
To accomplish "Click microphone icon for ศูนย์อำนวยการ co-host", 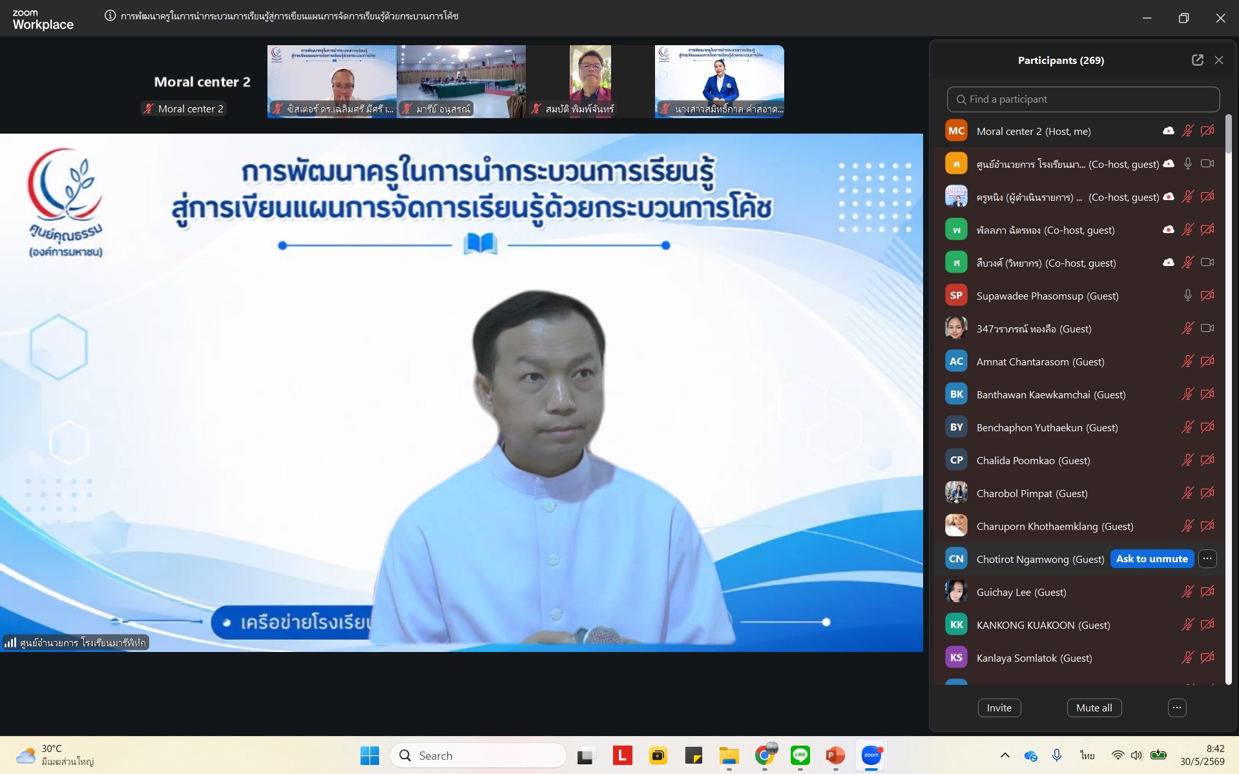I will coord(1187,164).
